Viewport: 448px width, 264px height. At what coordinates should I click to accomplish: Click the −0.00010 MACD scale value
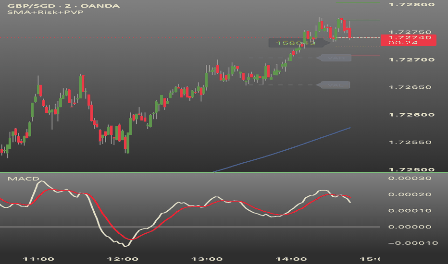pyautogui.click(x=413, y=243)
